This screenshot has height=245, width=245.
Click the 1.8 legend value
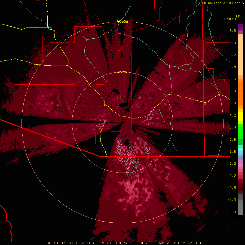pyautogui.click(x=233, y=152)
